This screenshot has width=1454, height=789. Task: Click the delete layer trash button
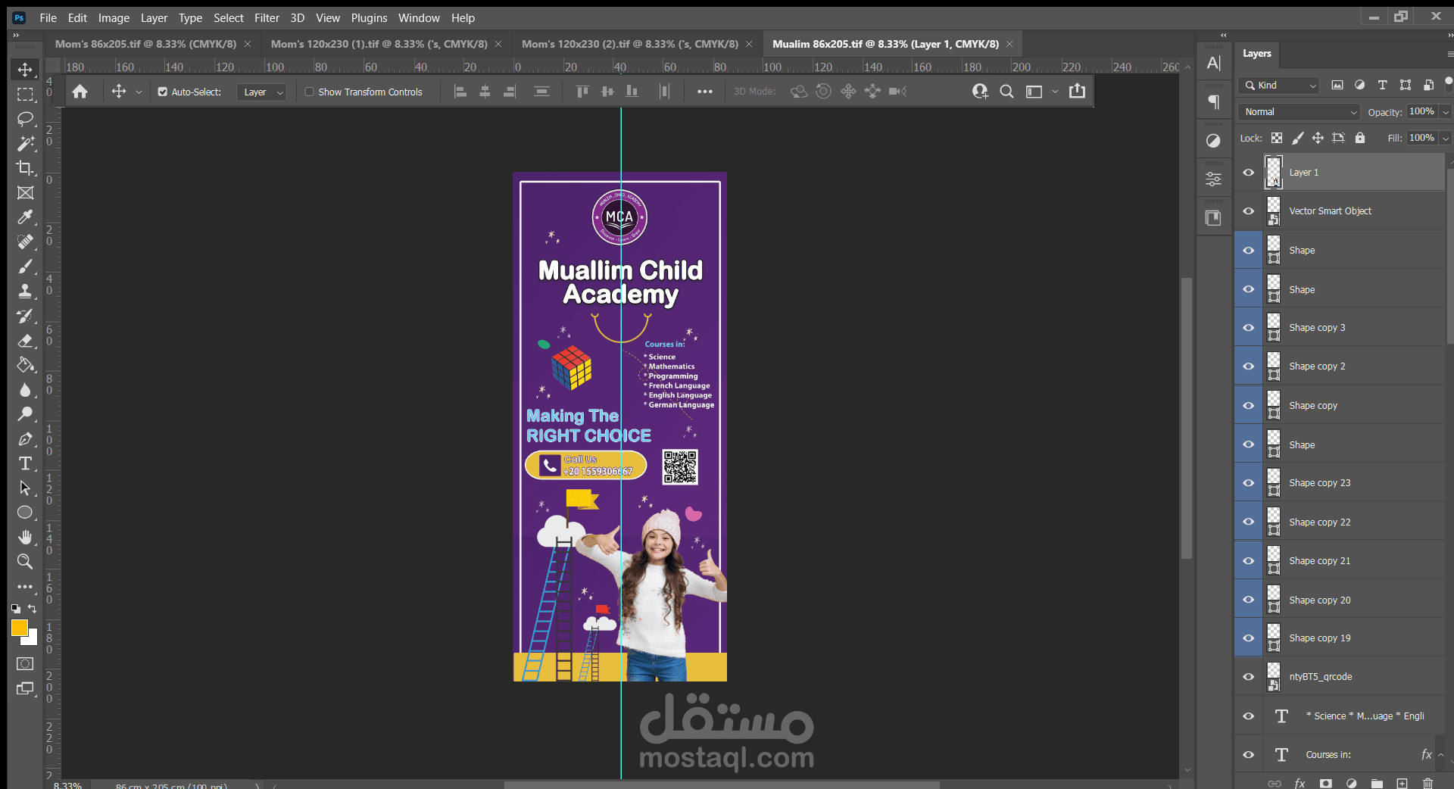coord(1428,783)
